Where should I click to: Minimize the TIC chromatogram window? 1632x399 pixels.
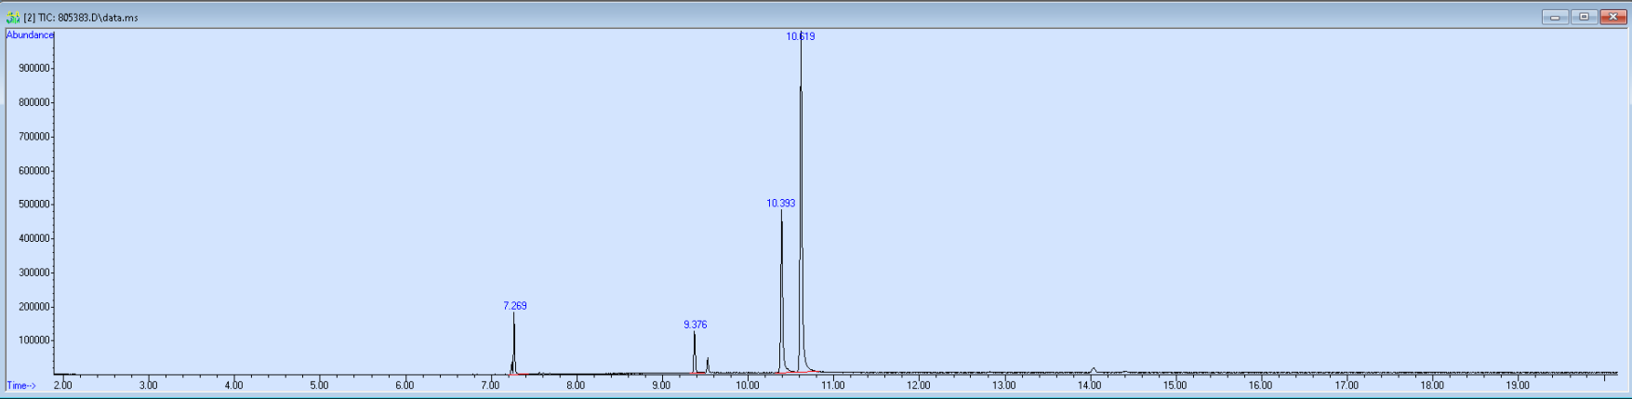click(x=1555, y=17)
